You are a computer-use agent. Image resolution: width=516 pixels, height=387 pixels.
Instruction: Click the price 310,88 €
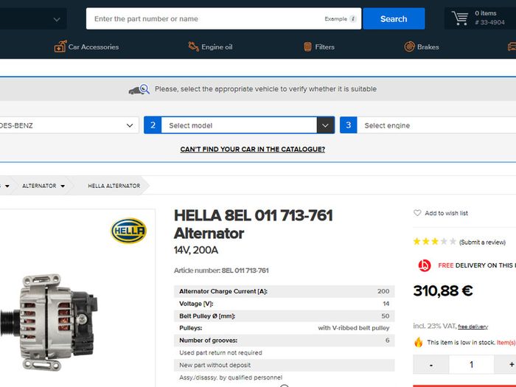(x=443, y=291)
